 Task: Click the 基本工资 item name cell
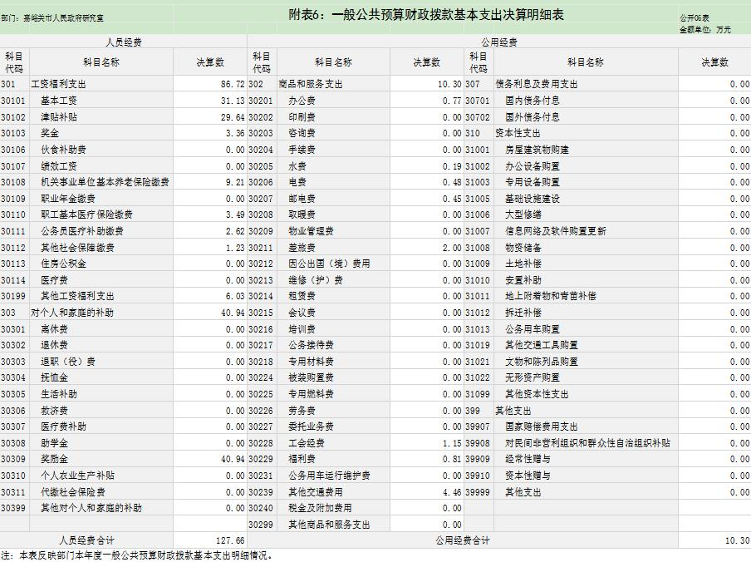pos(59,101)
